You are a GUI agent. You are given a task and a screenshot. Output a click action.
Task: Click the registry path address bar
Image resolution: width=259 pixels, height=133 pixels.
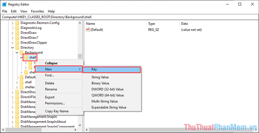pyautogui.click(x=129, y=17)
